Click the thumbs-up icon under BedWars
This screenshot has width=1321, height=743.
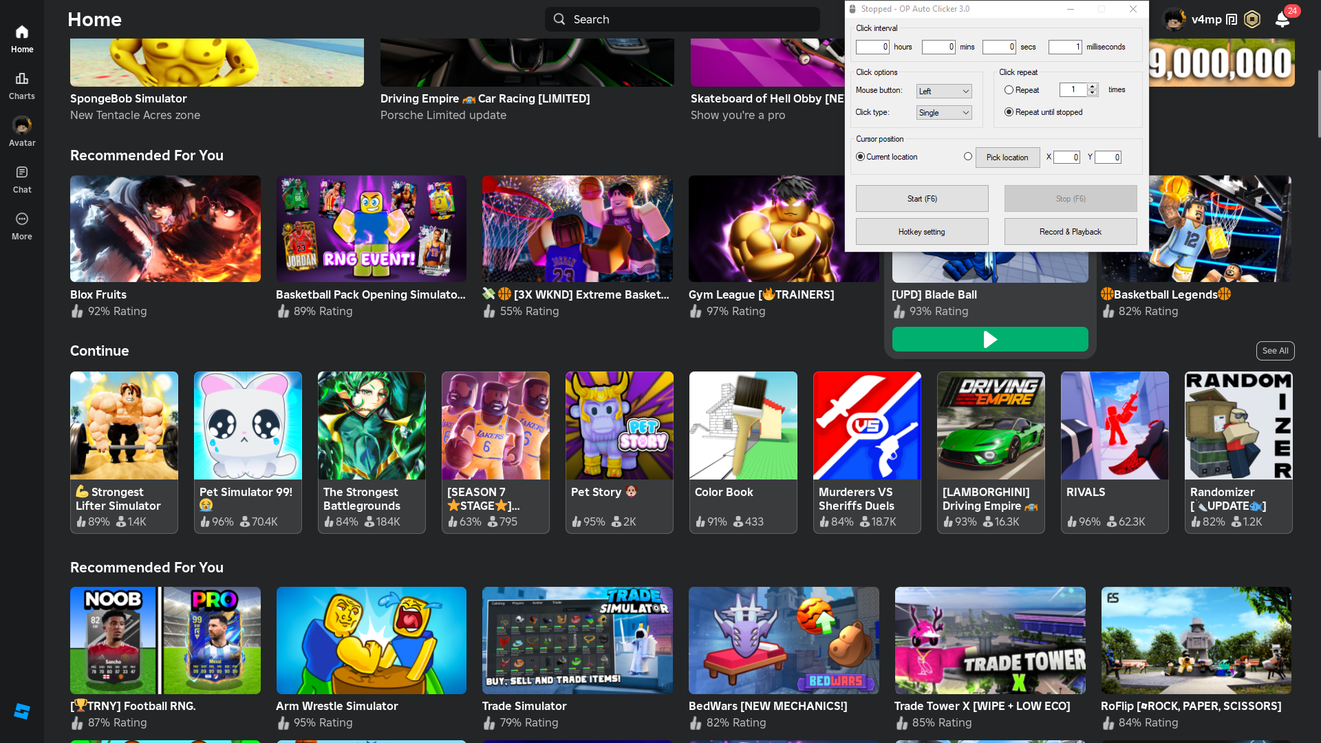(696, 723)
